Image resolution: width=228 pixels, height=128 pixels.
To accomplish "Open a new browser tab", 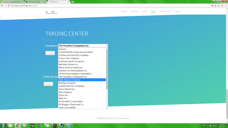I will pyautogui.click(x=72, y=2).
